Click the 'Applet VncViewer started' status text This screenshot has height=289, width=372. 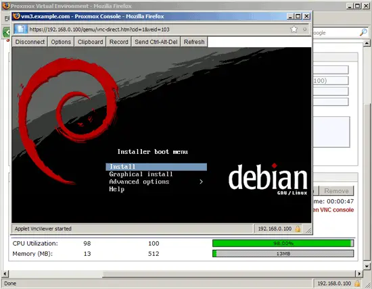43,229
